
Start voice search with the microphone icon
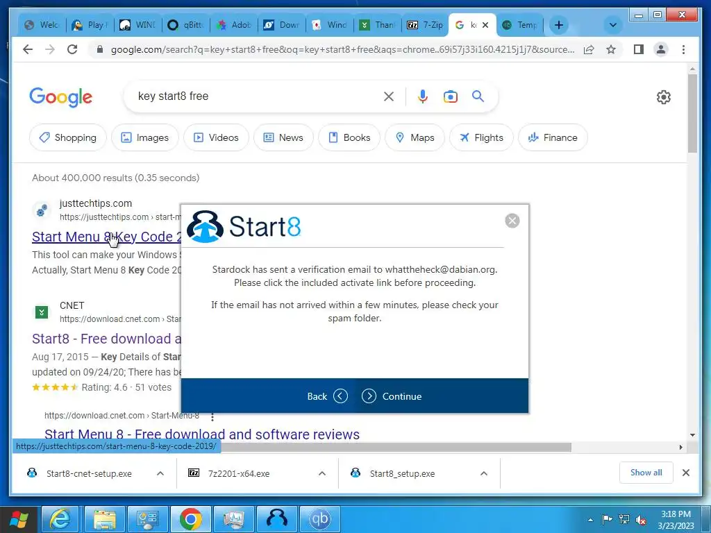[x=423, y=96]
